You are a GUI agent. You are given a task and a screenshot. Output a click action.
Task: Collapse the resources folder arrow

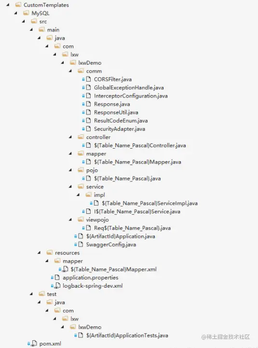click(39, 252)
